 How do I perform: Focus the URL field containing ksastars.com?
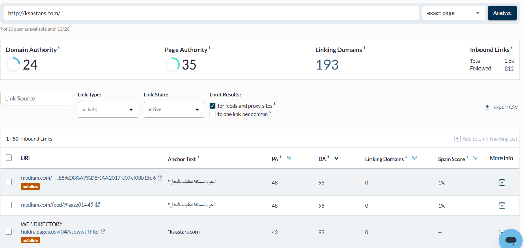click(211, 13)
